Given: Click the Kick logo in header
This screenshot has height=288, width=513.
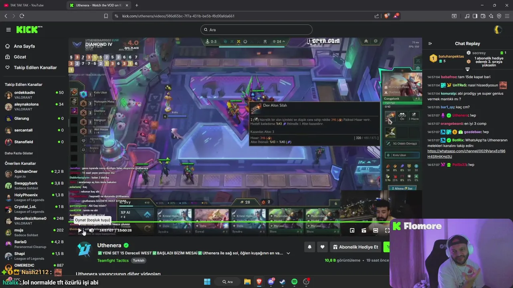Looking at the screenshot, I should coord(29,30).
